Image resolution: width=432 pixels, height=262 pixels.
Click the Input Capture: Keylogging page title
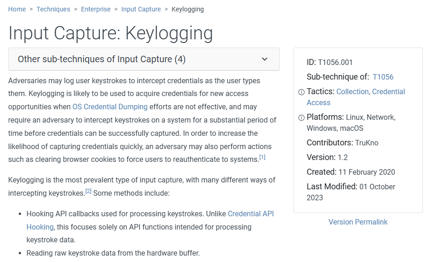(x=111, y=33)
